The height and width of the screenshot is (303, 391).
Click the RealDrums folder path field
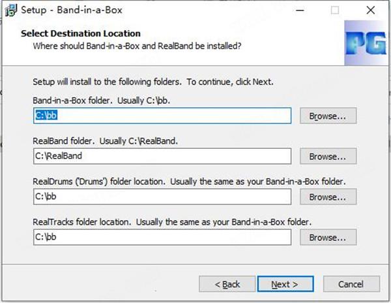pyautogui.click(x=162, y=197)
